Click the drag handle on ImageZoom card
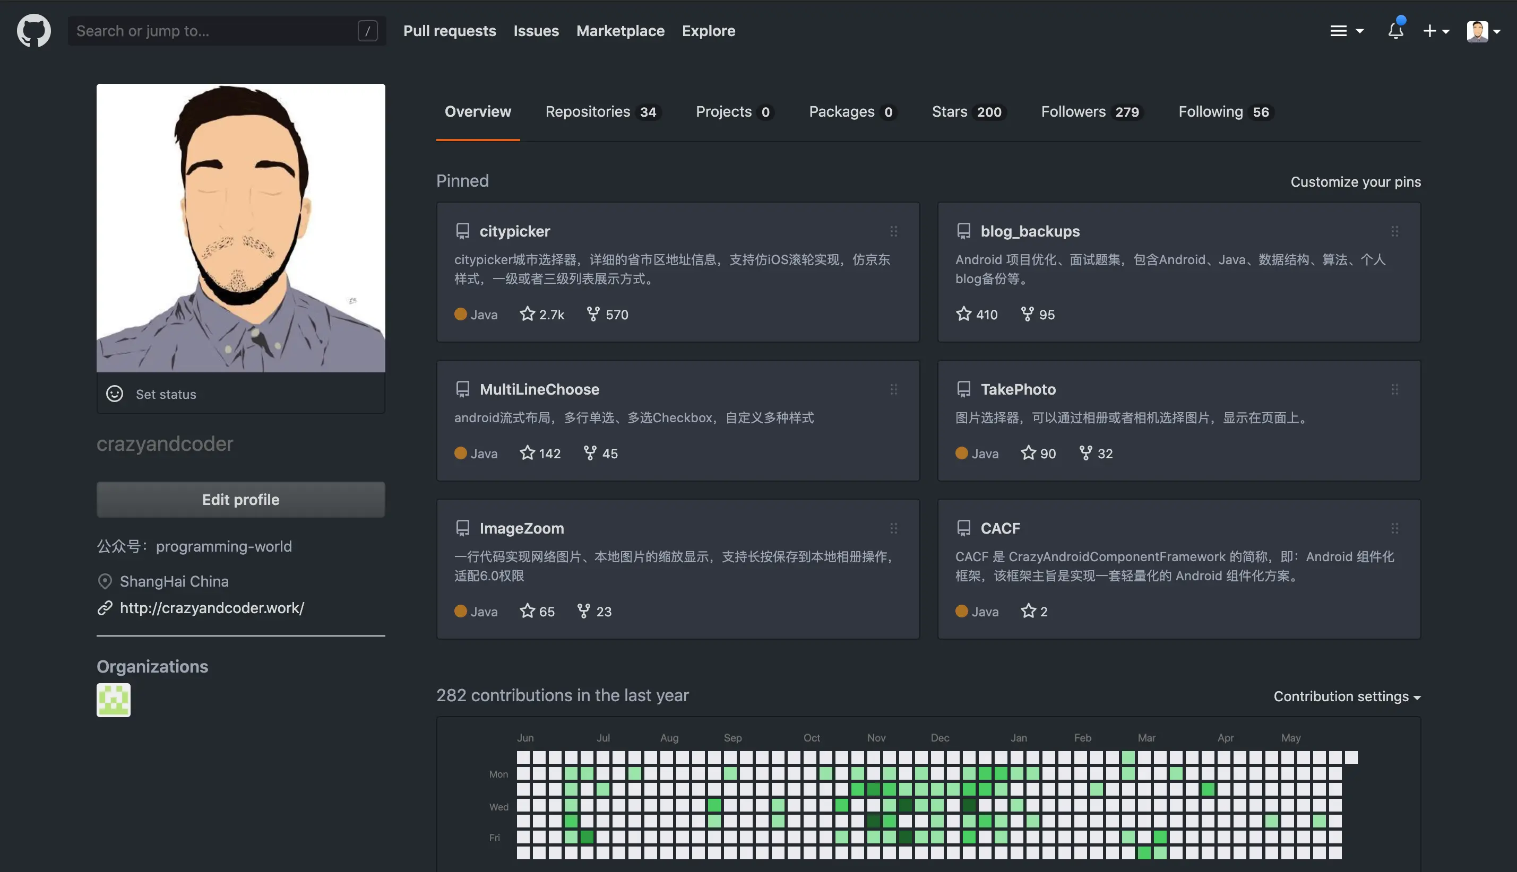The width and height of the screenshot is (1517, 872). [x=893, y=528]
